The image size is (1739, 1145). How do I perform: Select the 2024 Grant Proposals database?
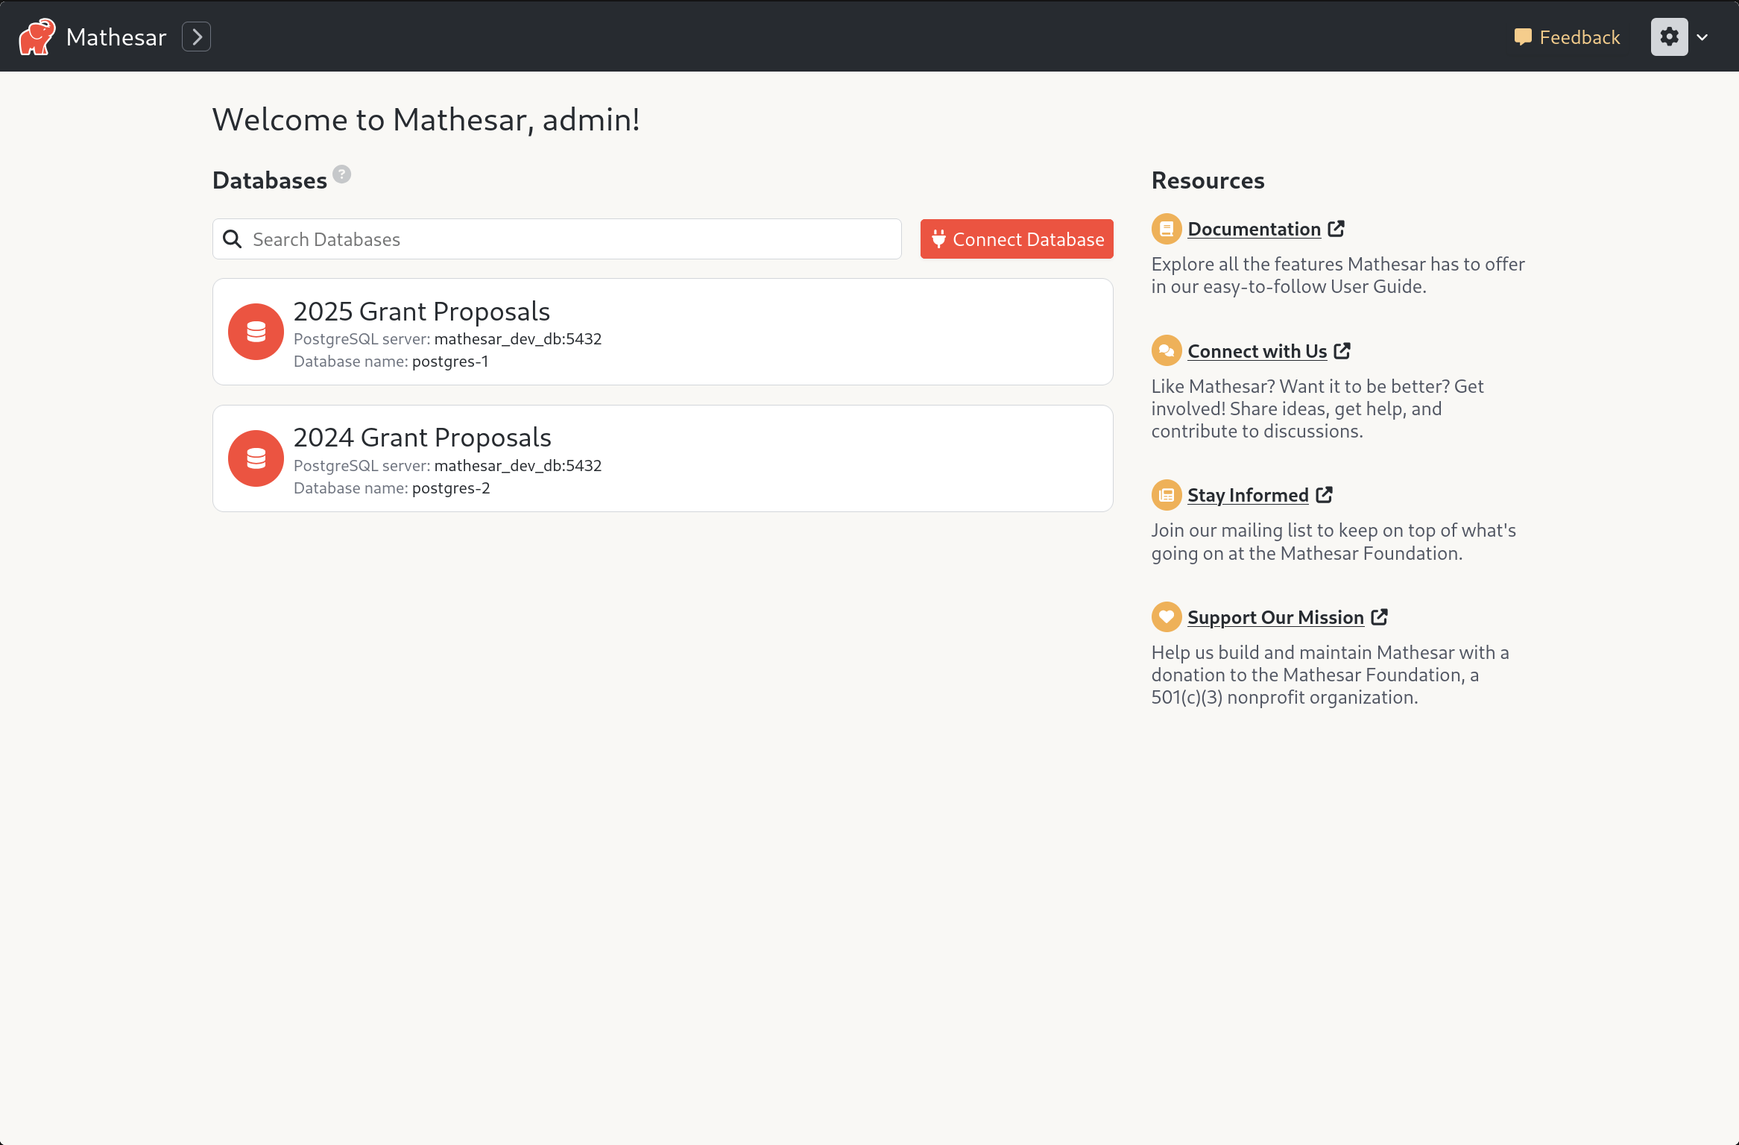click(663, 458)
